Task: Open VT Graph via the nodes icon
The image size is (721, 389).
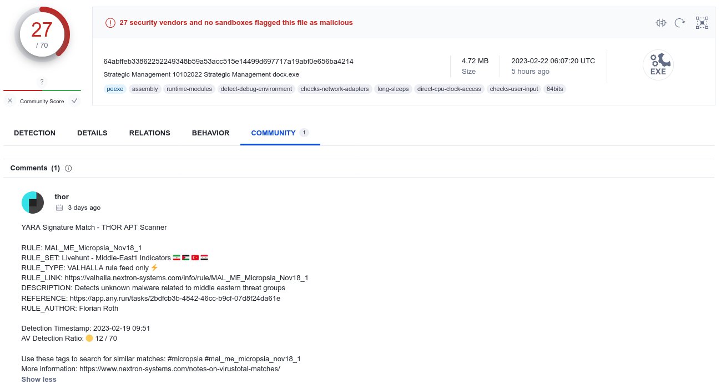Action: [x=702, y=23]
